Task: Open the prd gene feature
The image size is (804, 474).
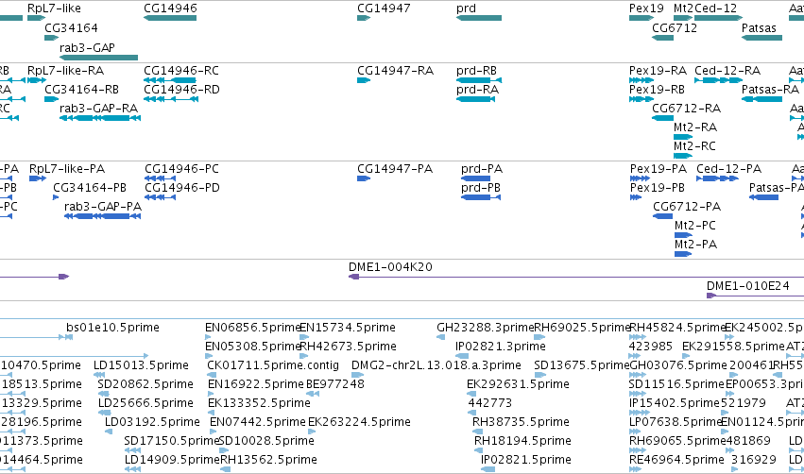Action: [479, 18]
